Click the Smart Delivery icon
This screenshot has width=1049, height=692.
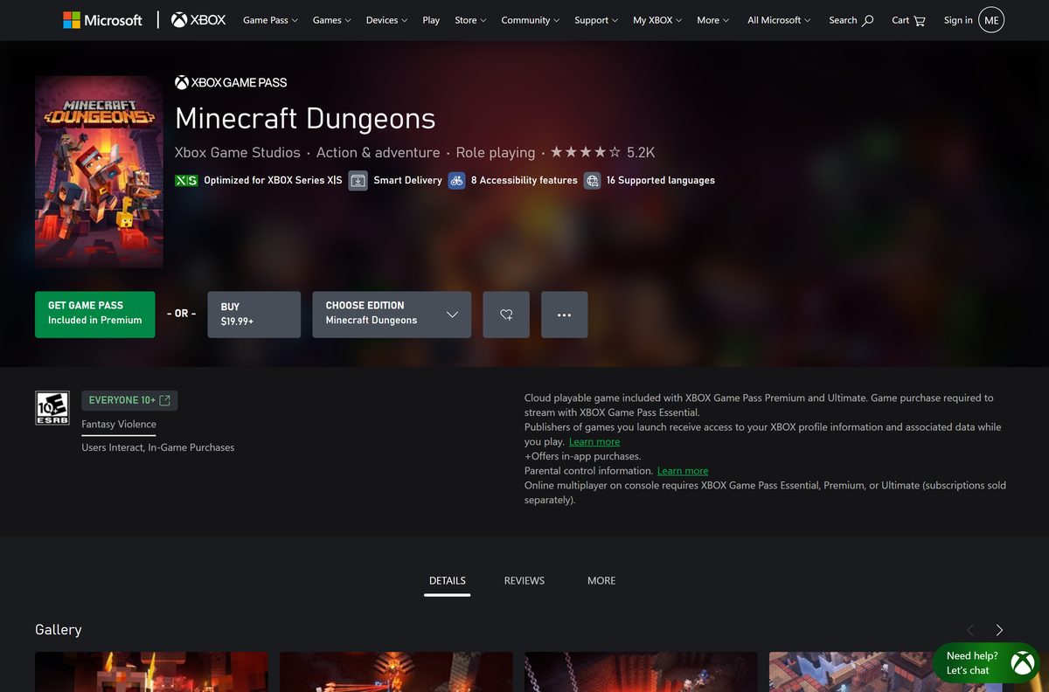click(358, 180)
